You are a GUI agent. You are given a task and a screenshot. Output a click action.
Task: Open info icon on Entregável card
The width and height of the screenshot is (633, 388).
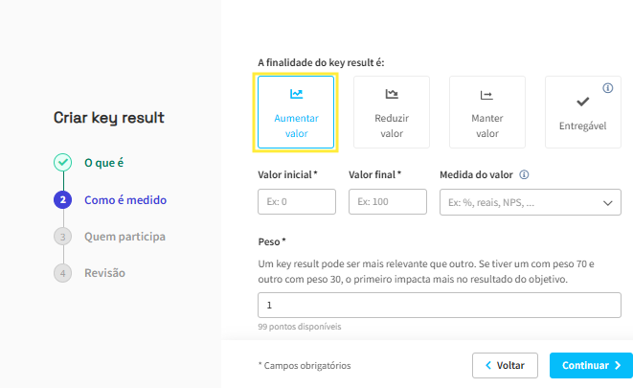pyautogui.click(x=607, y=88)
